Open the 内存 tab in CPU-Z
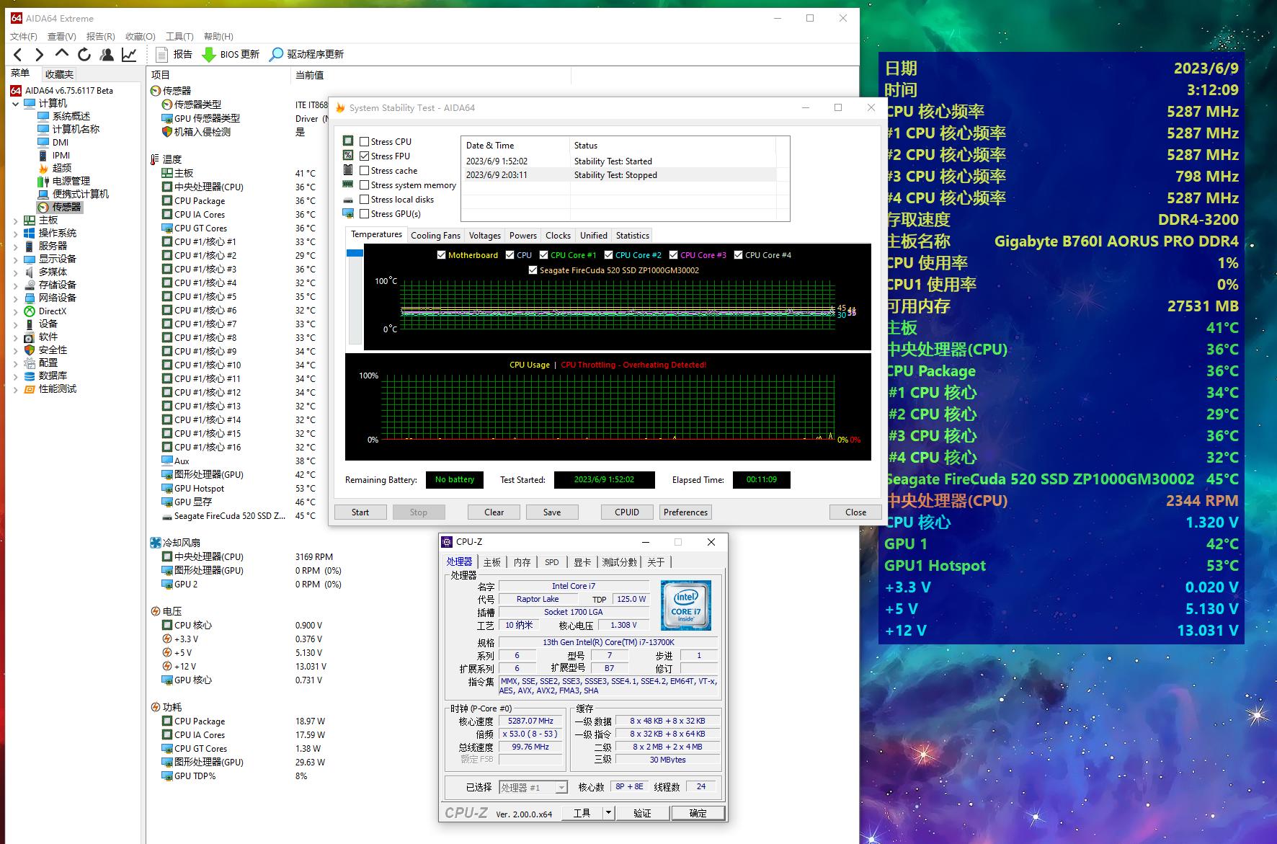 (522, 562)
